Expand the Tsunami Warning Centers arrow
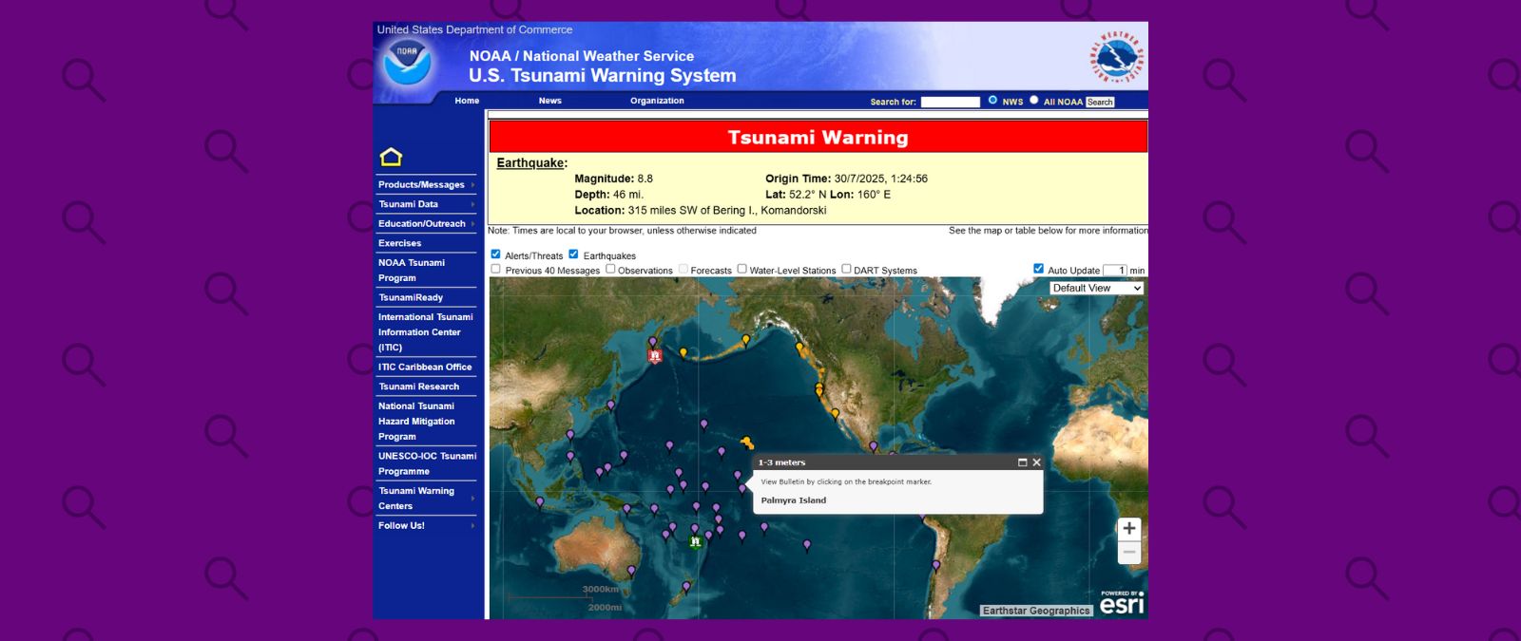The width and height of the screenshot is (1521, 641). coord(472,499)
